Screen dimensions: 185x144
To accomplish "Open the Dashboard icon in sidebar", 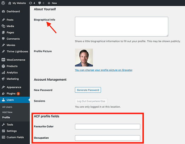I will [x=3, y=11].
